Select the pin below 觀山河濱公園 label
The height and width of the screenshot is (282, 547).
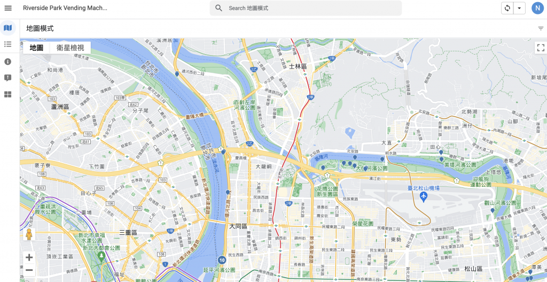pyautogui.click(x=492, y=210)
